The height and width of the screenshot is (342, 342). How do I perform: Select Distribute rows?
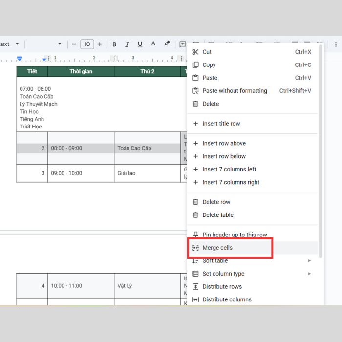(252, 287)
